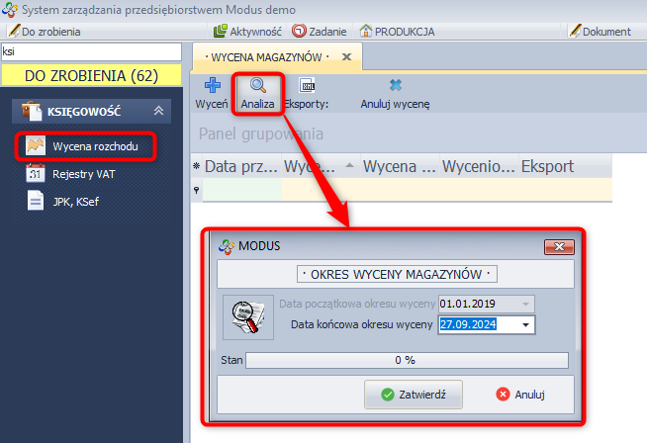647x443 pixels.
Task: Open the PRODUKCJA toolbar item
Action: [x=397, y=32]
